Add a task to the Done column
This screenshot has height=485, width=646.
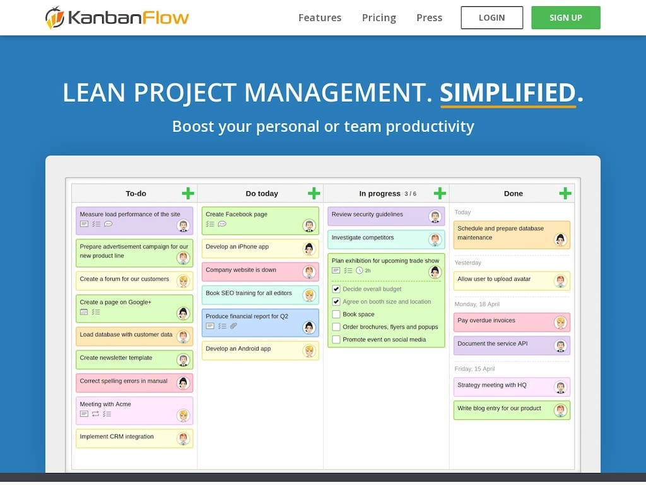(566, 193)
